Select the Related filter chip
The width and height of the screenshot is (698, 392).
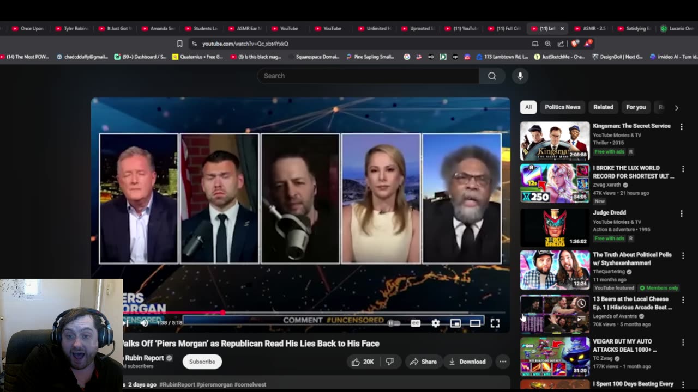(x=603, y=107)
